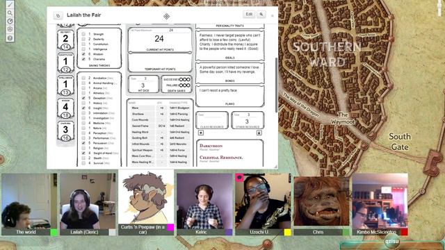Toggle Strength saving throw proficiency
Screen dimensions: 445x250
pyautogui.click(x=83, y=34)
